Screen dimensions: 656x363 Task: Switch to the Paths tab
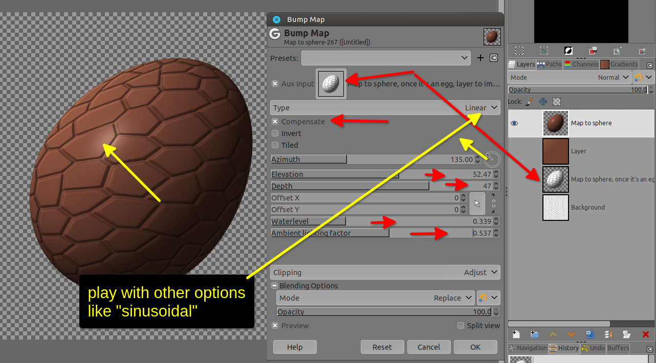[x=549, y=64]
